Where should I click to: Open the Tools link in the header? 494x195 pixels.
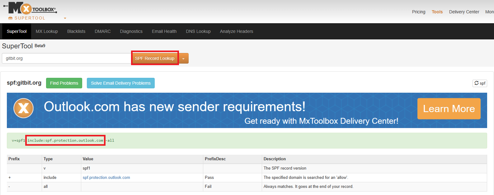pyautogui.click(x=437, y=12)
